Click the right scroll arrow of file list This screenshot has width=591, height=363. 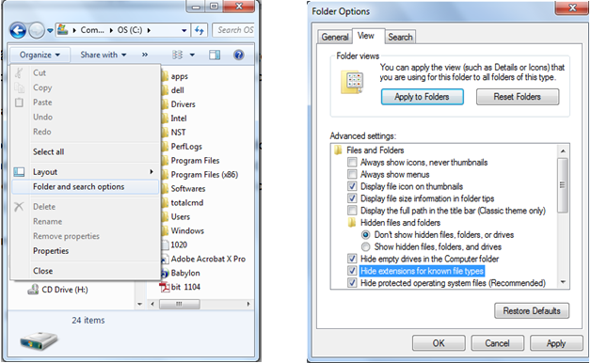(248, 304)
